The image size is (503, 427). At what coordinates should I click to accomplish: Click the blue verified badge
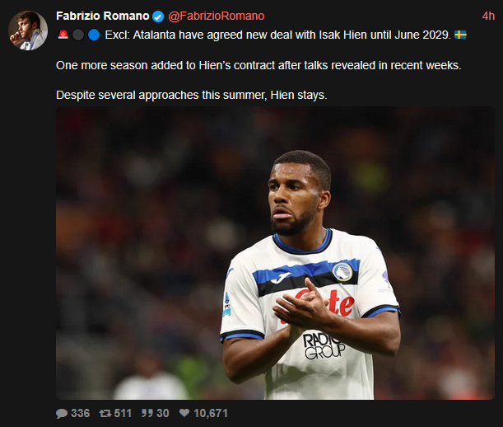pos(158,16)
